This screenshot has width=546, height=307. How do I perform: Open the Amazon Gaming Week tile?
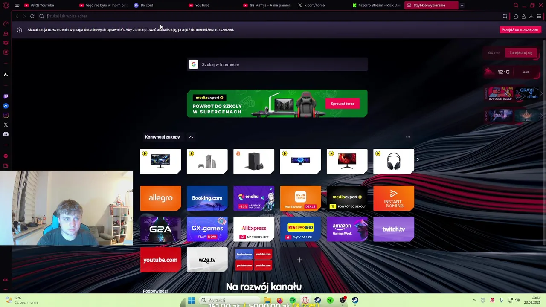point(347,229)
